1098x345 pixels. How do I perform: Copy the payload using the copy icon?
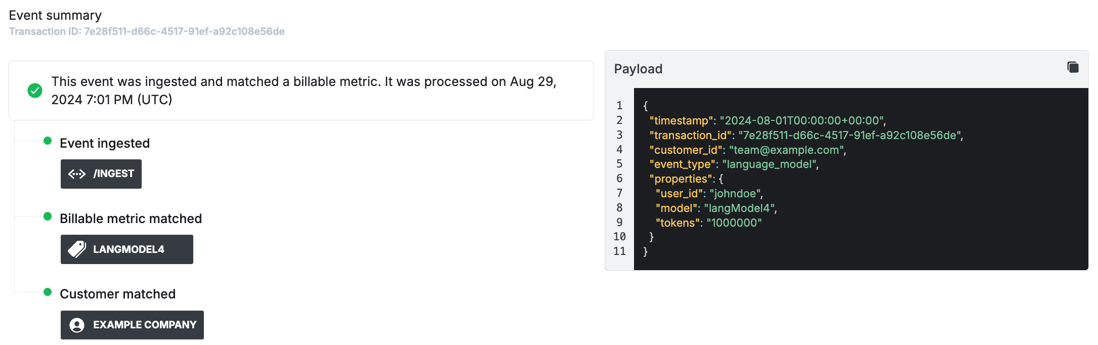pyautogui.click(x=1073, y=67)
